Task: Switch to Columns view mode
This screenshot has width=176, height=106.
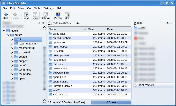Action: (46, 16)
